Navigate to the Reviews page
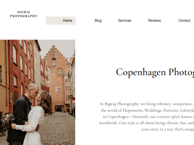This screenshot has width=194, height=145. (154, 21)
